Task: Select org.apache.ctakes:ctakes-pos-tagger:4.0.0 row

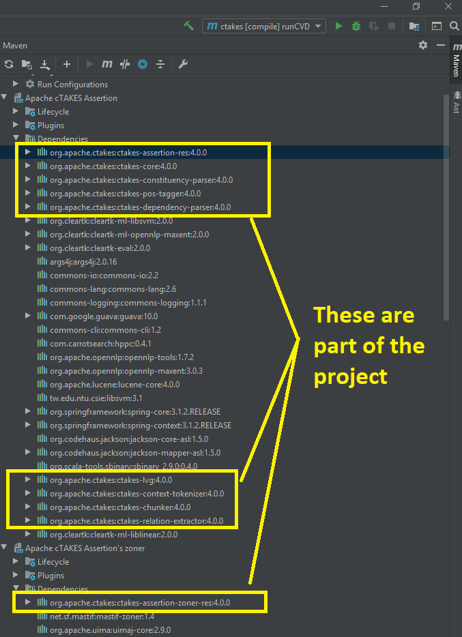Action: coord(125,194)
